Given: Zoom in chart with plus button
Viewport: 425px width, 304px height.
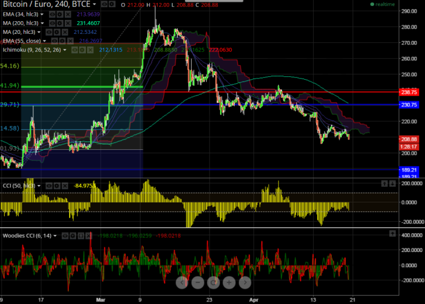Looking at the screenshot, I should pos(229,283).
